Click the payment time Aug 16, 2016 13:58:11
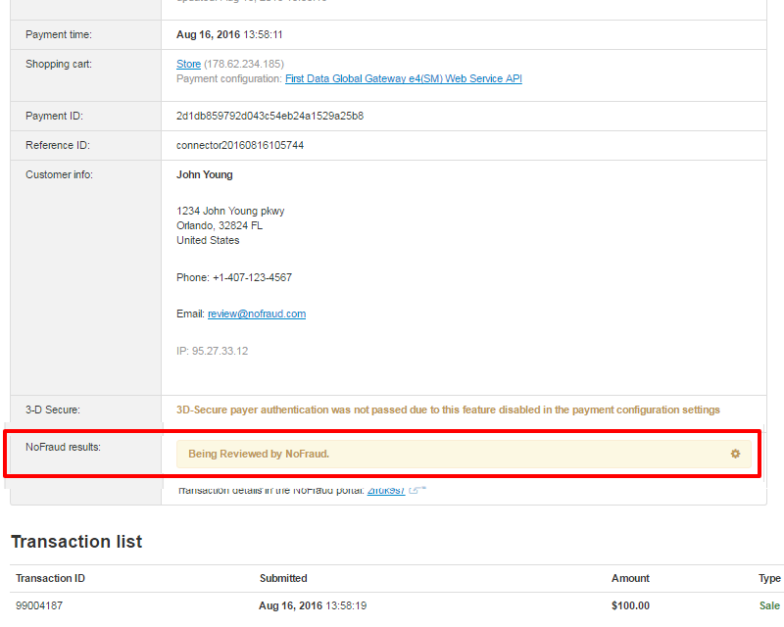 pyautogui.click(x=229, y=34)
